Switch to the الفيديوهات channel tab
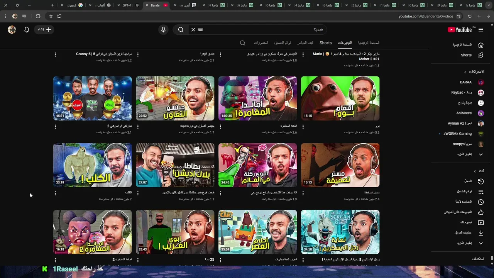Image resolution: width=494 pixels, height=278 pixels. tap(345, 43)
